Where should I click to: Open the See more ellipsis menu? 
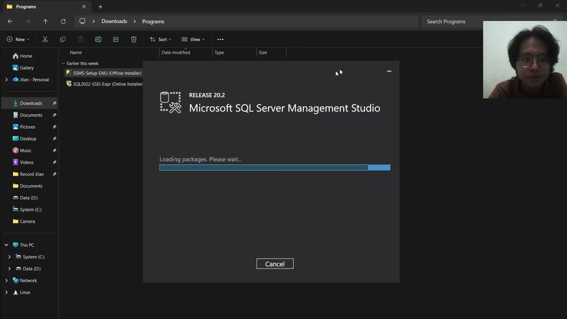pyautogui.click(x=220, y=39)
